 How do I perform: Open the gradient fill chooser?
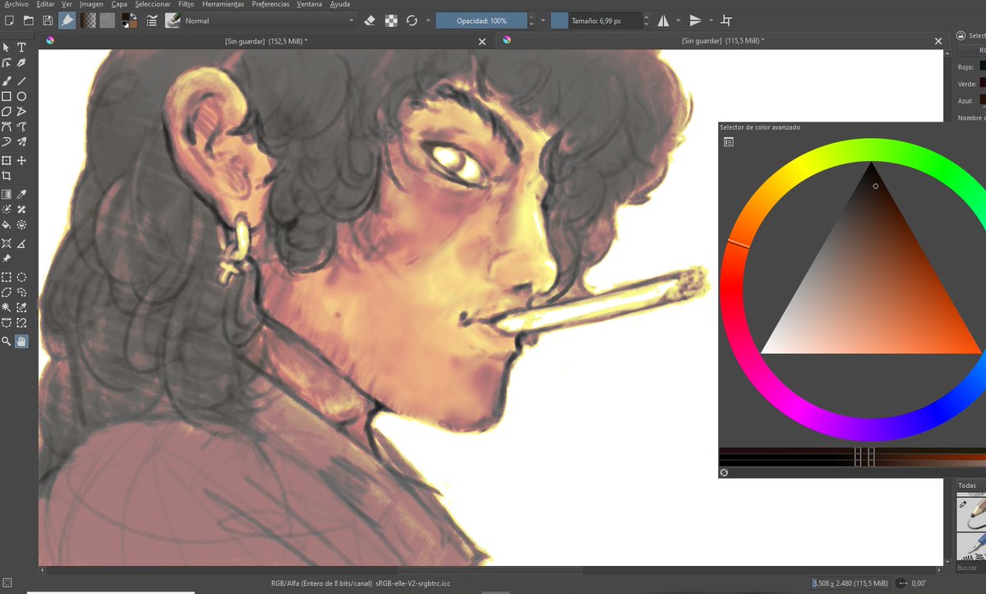[88, 20]
